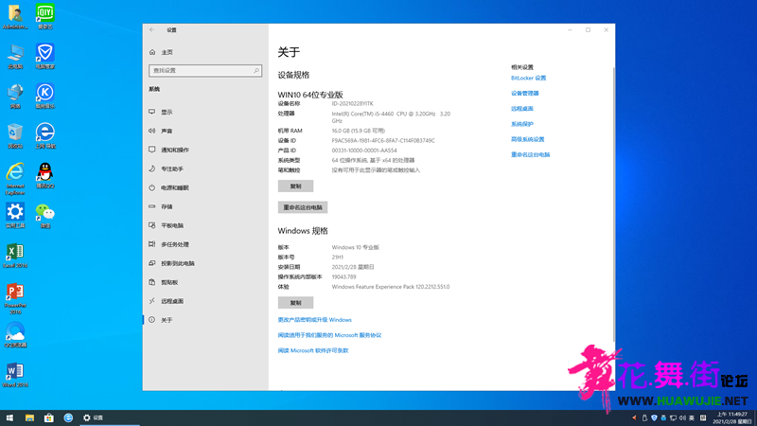This screenshot has height=426, width=757.
Task: Click 复制 button under Windows specifications
Action: 295,303
